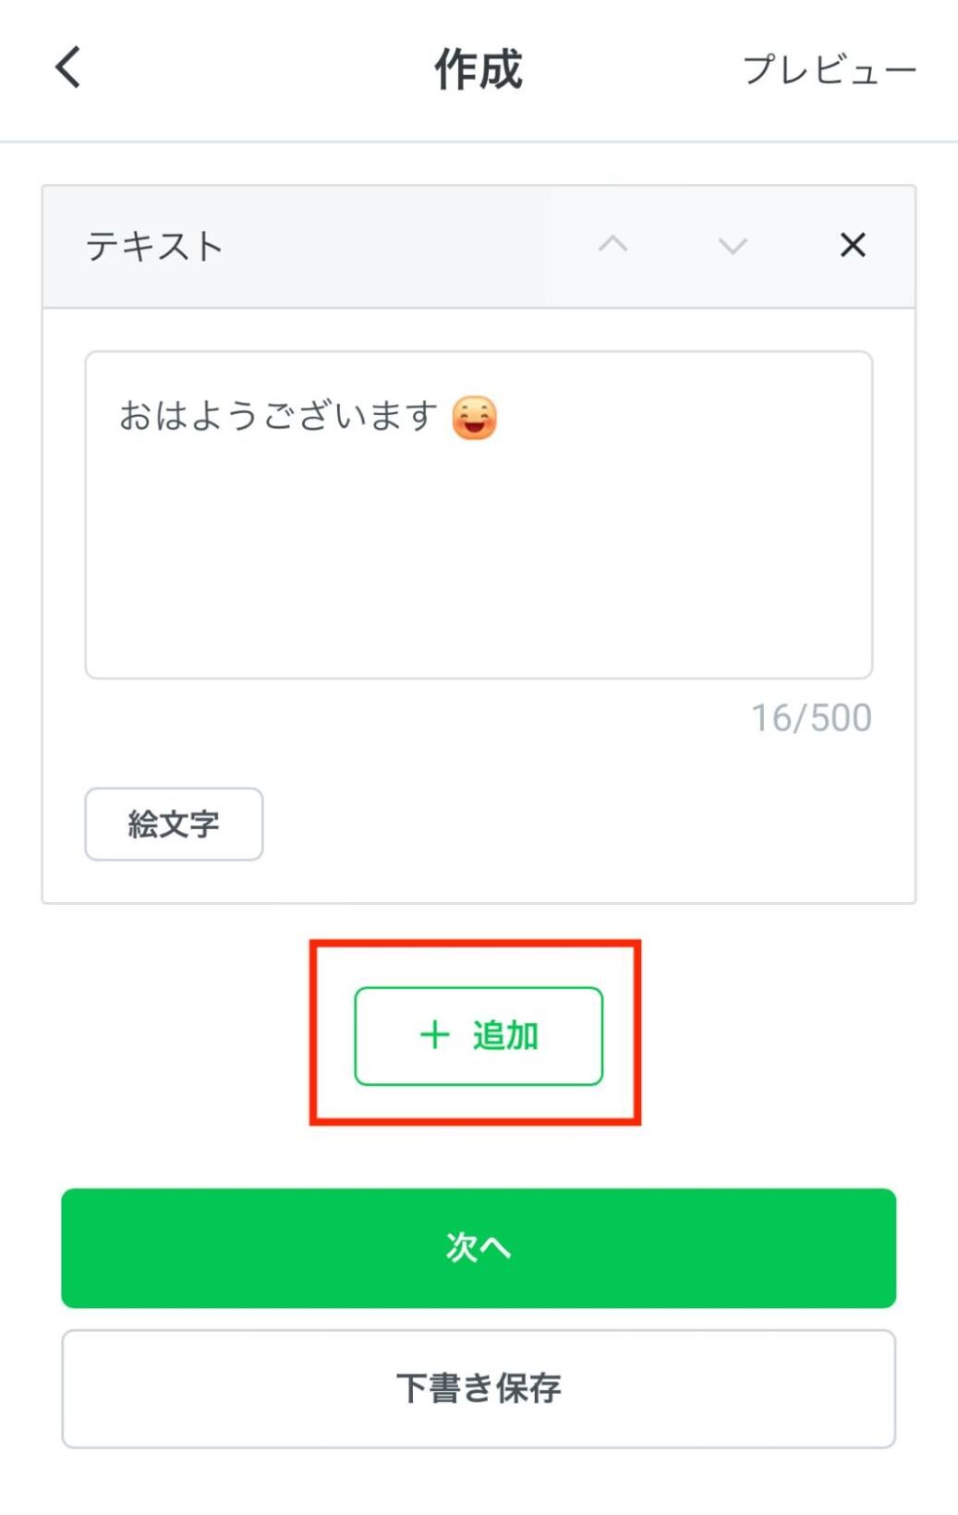Select the smiling emoji in the message
958x1515 pixels.
pyautogui.click(x=475, y=418)
